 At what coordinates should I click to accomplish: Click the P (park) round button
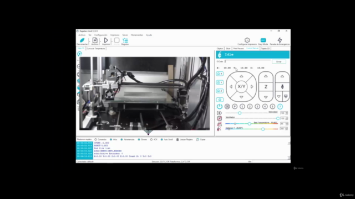235,107
